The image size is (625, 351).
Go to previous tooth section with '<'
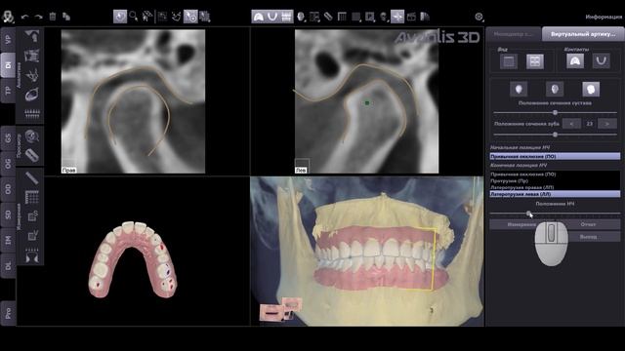[571, 124]
